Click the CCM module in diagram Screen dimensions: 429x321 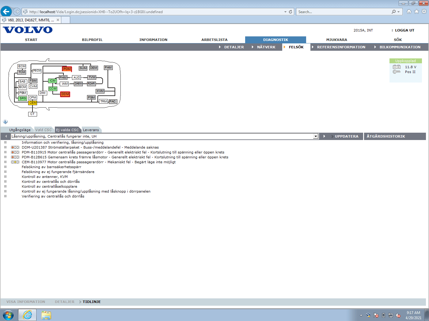[x=53, y=89]
